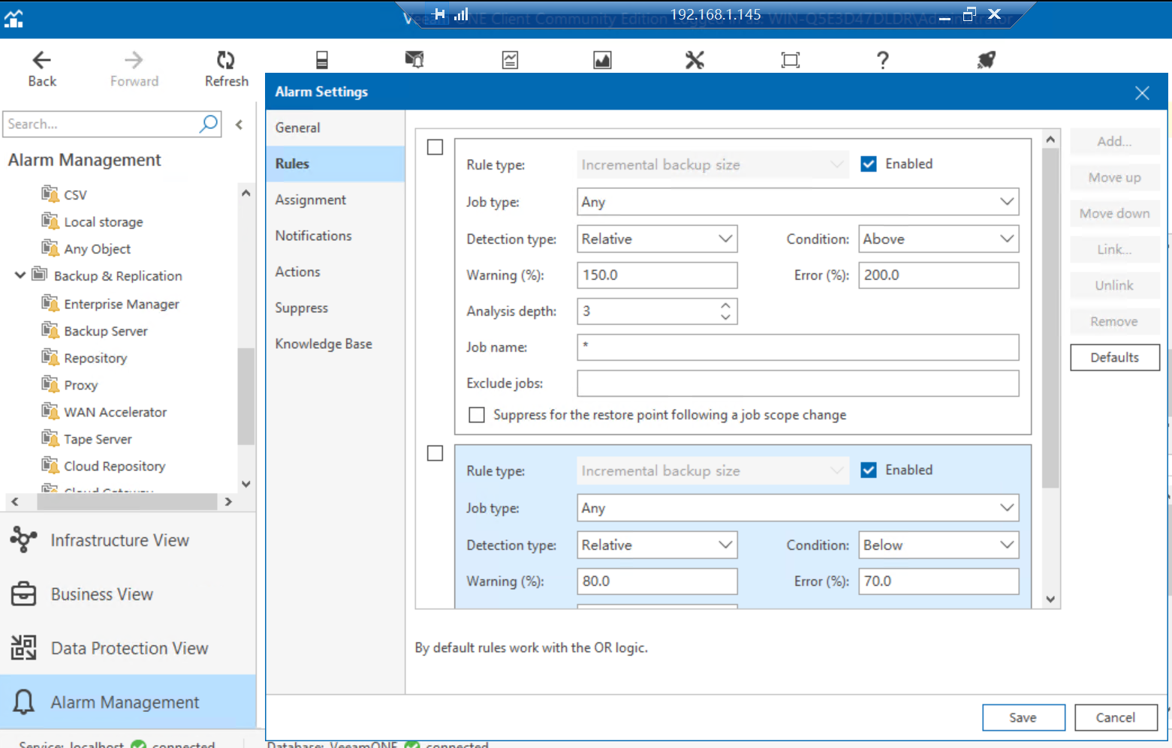Viewport: 1172px width, 748px height.
Task: Open the wrench-and-screwdriver tools icon
Action: click(x=694, y=60)
